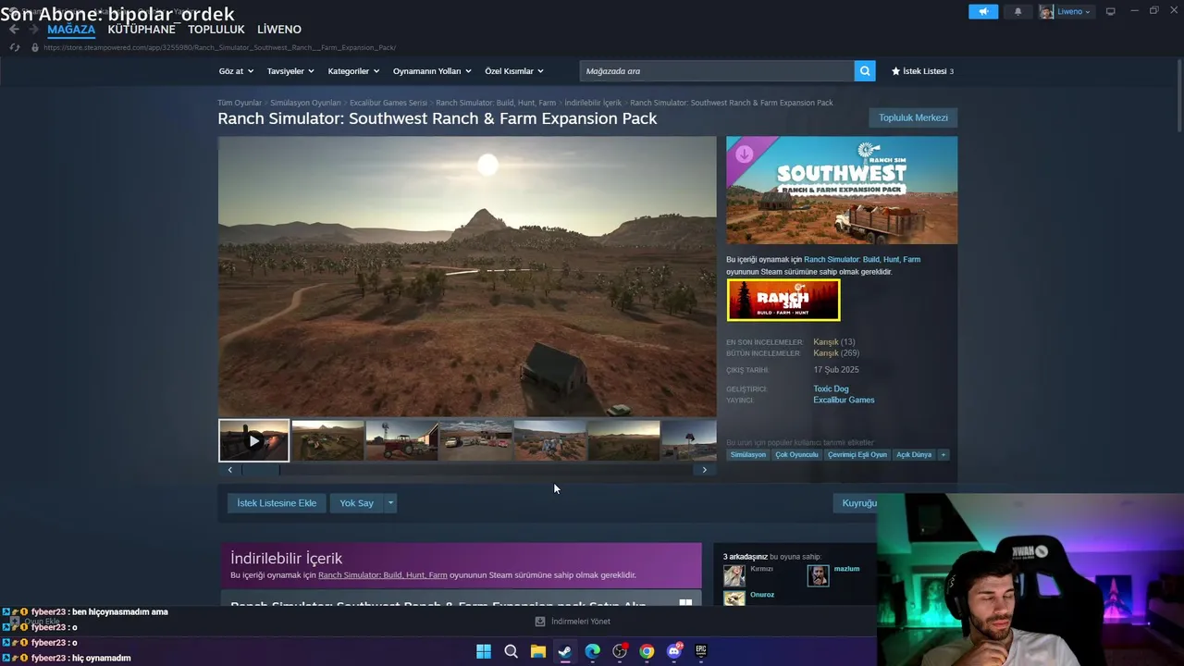Switch to the MAĞAZA tab
This screenshot has width=1184, height=666.
point(71,30)
